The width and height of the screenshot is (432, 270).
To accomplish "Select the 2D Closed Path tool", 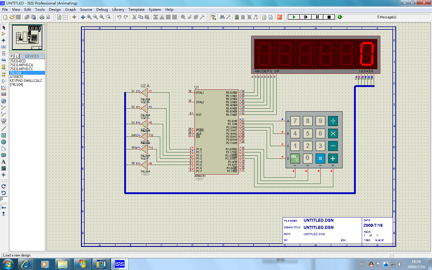I will pyautogui.click(x=4, y=155).
